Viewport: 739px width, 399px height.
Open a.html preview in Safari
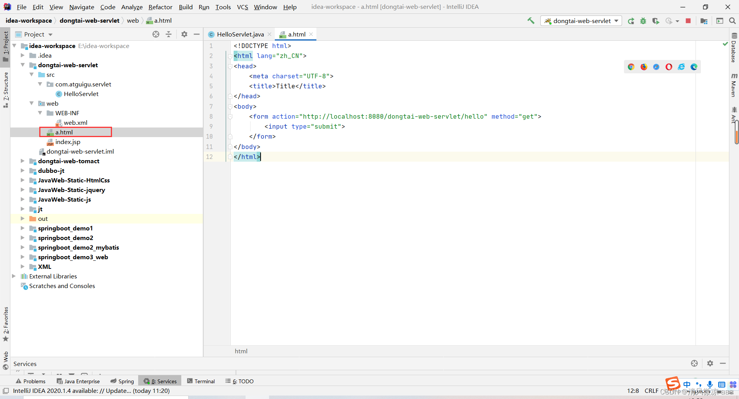coord(656,67)
